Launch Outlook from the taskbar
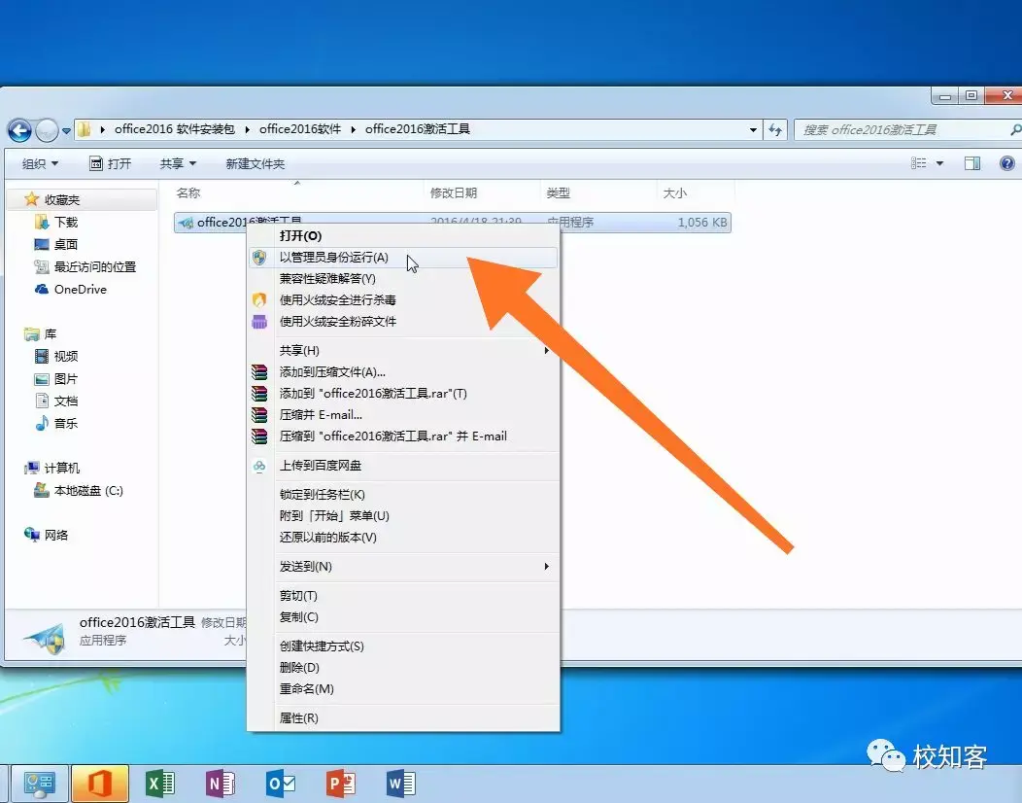1022x803 pixels. (x=280, y=784)
